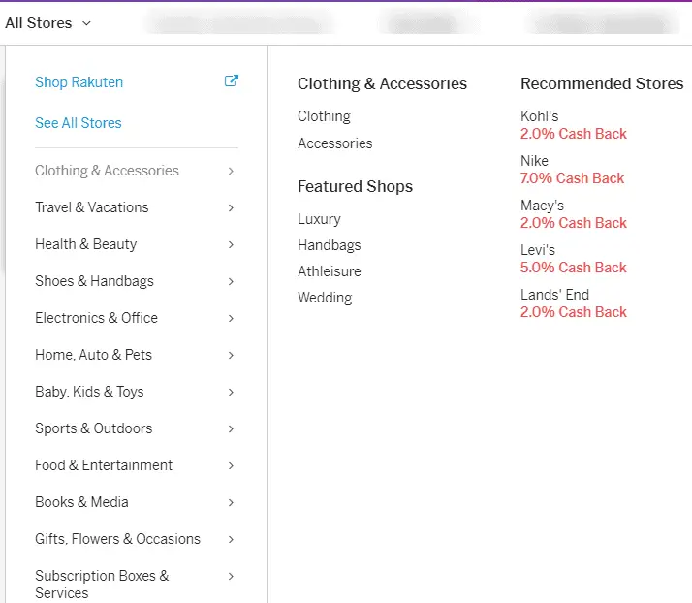
Task: Select Food & Entertainment category
Action: pos(104,465)
